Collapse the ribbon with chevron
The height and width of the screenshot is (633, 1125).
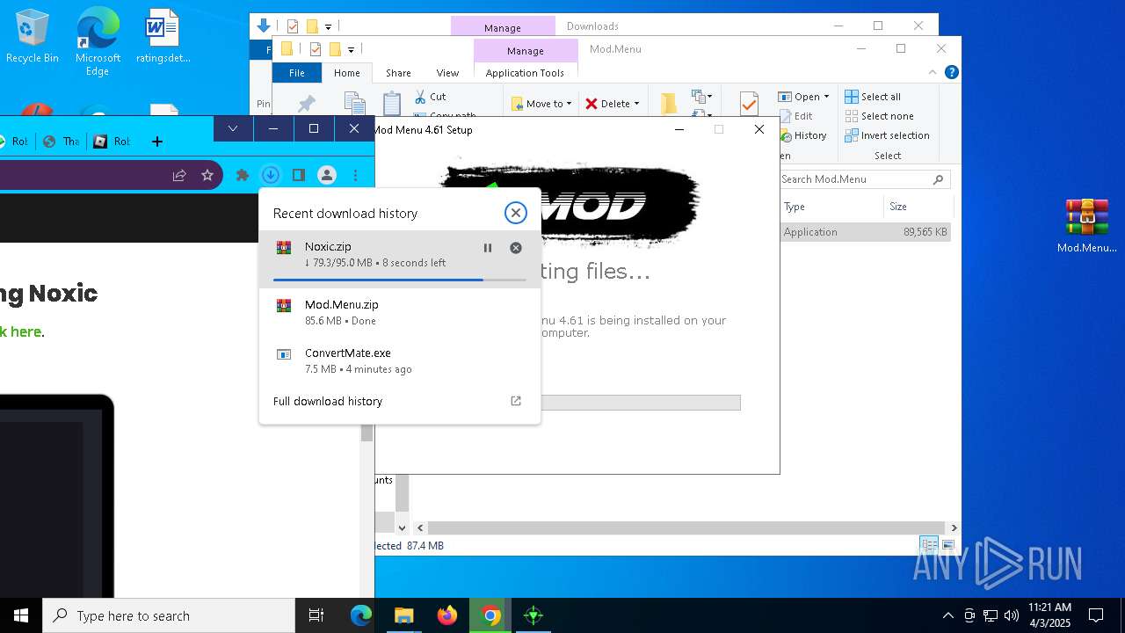click(933, 73)
